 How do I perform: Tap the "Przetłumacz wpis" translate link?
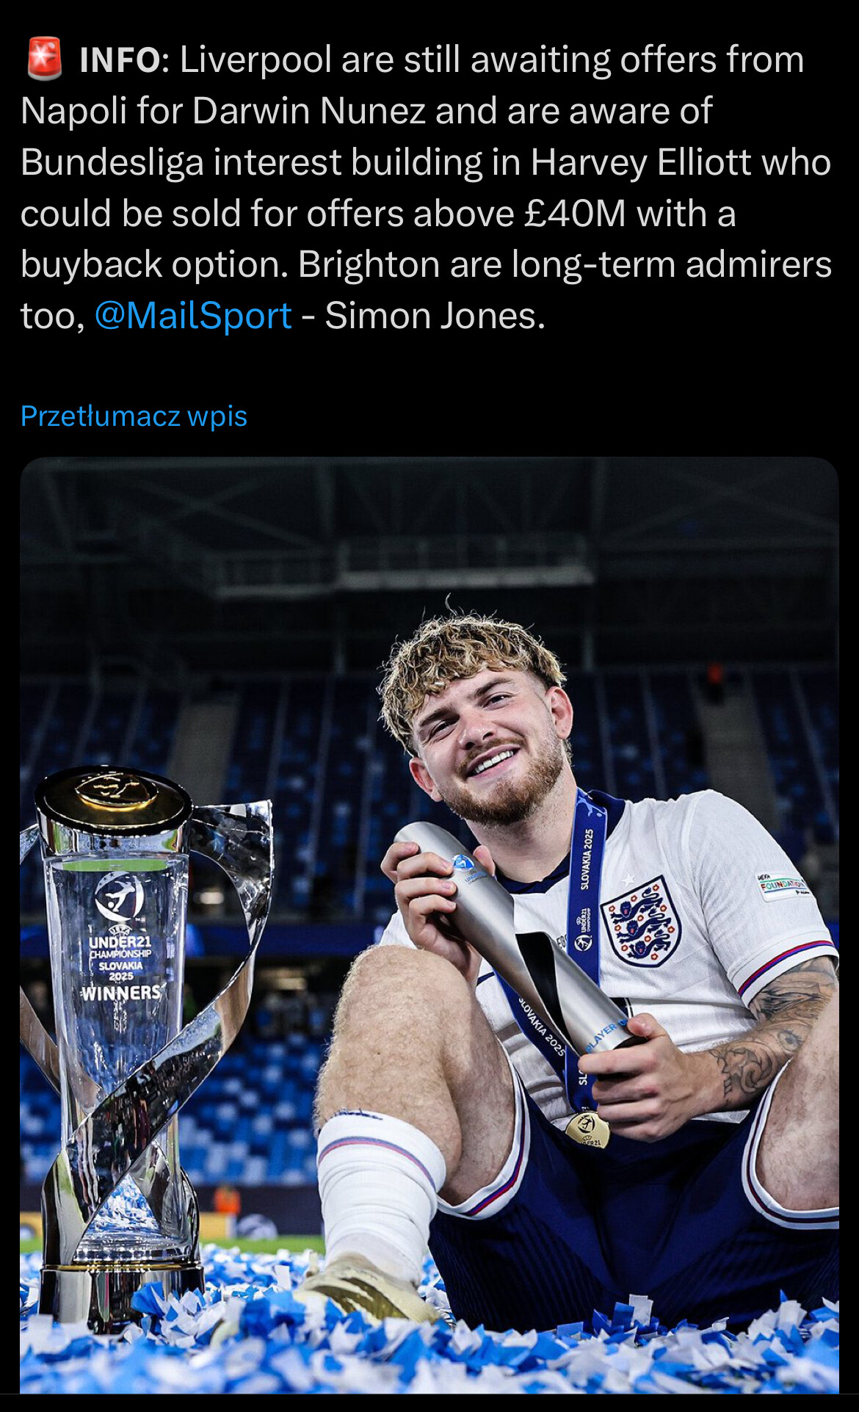(x=134, y=416)
